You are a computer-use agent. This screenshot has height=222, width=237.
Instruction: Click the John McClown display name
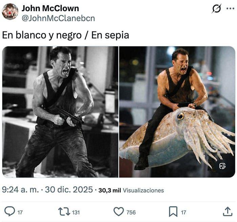pos(50,8)
